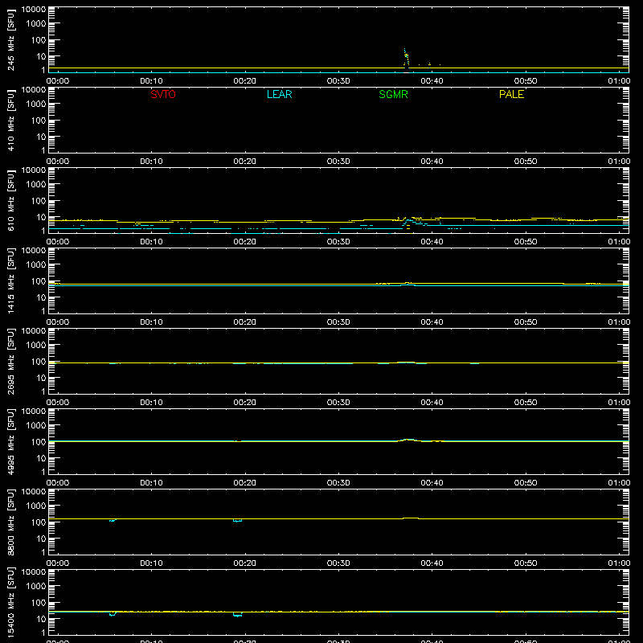
Task: Click the 00:50 time label under 410 MHz plot
Action: point(526,162)
